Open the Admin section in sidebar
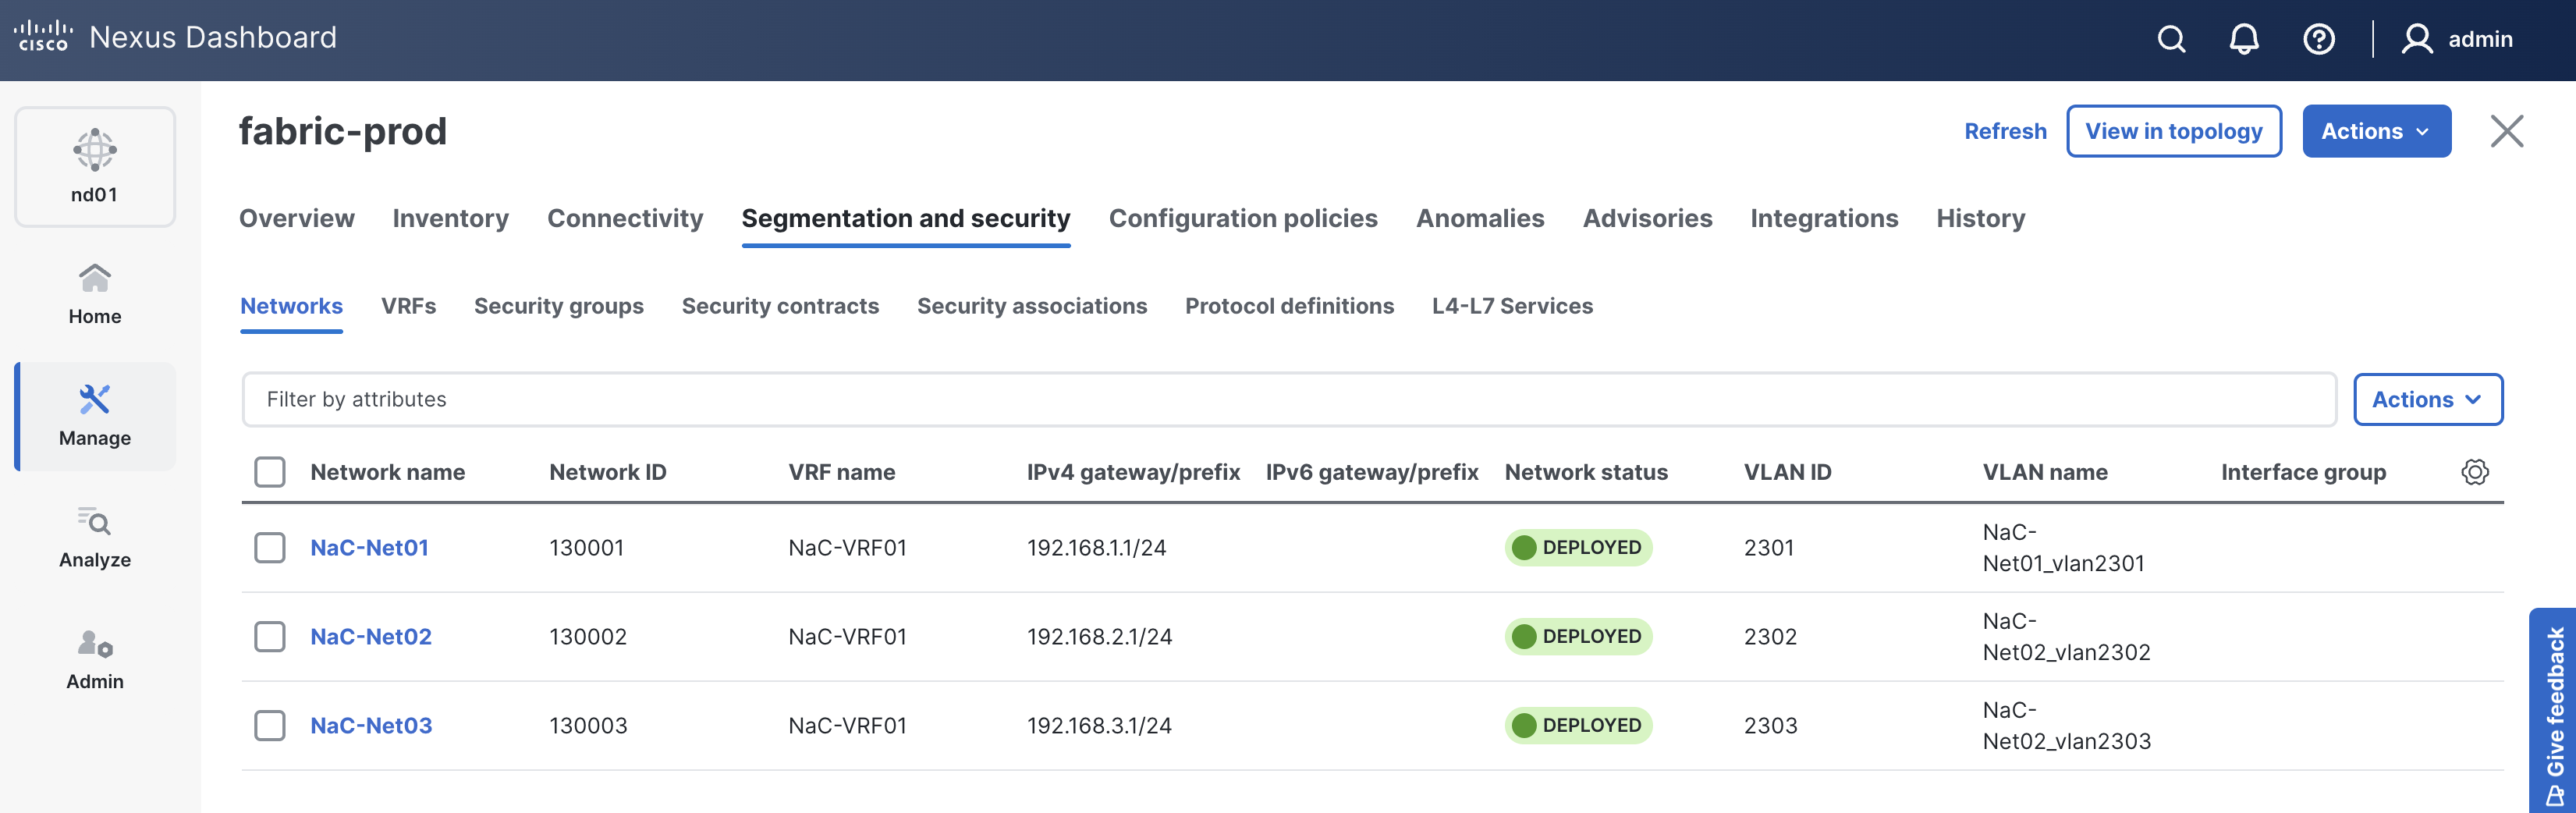2576x813 pixels. point(95,659)
